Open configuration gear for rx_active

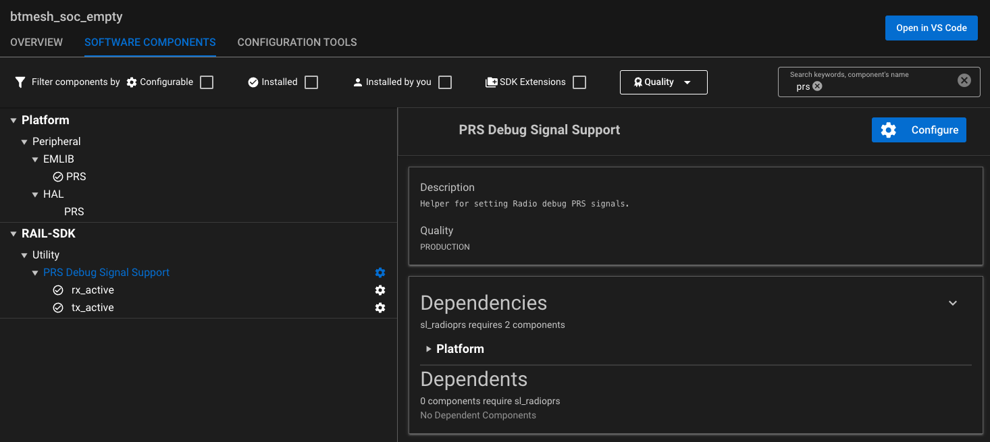[x=380, y=290]
